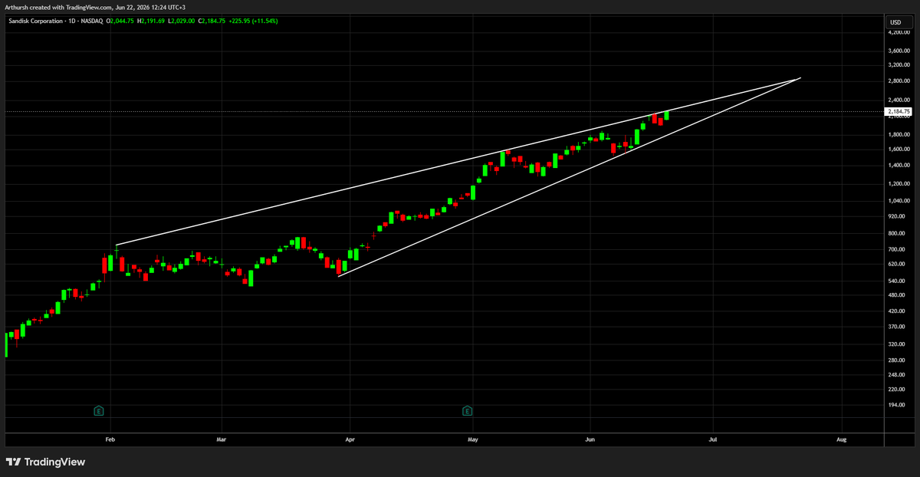Click the Aug label on time axis
The width and height of the screenshot is (920, 477).
tap(841, 439)
